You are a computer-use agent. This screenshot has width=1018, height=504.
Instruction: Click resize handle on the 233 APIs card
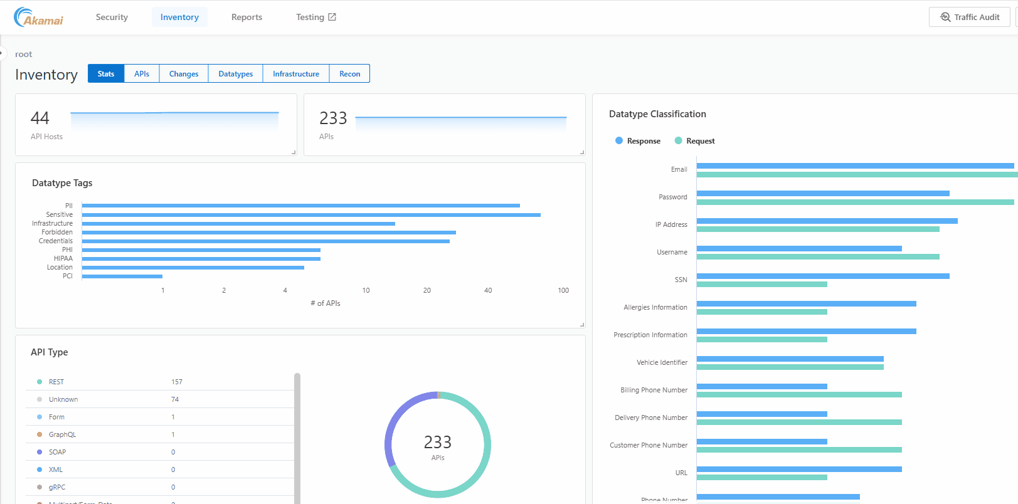coord(582,152)
